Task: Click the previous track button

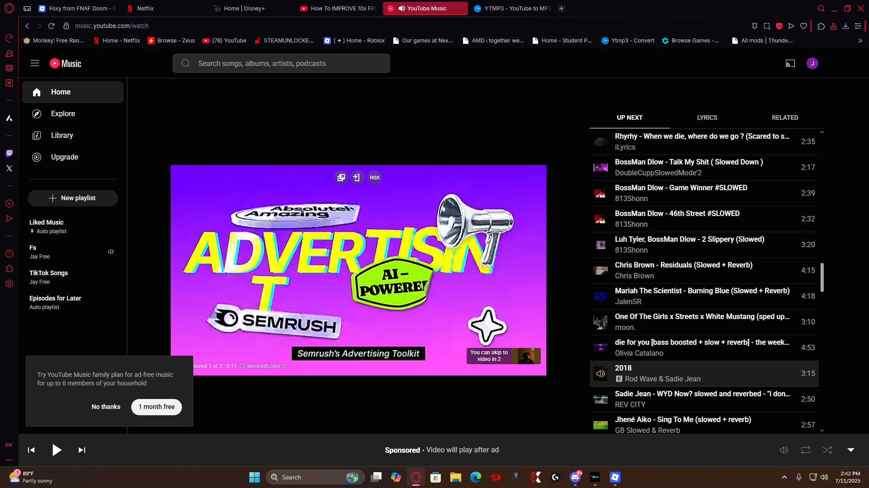Action: pyautogui.click(x=31, y=450)
